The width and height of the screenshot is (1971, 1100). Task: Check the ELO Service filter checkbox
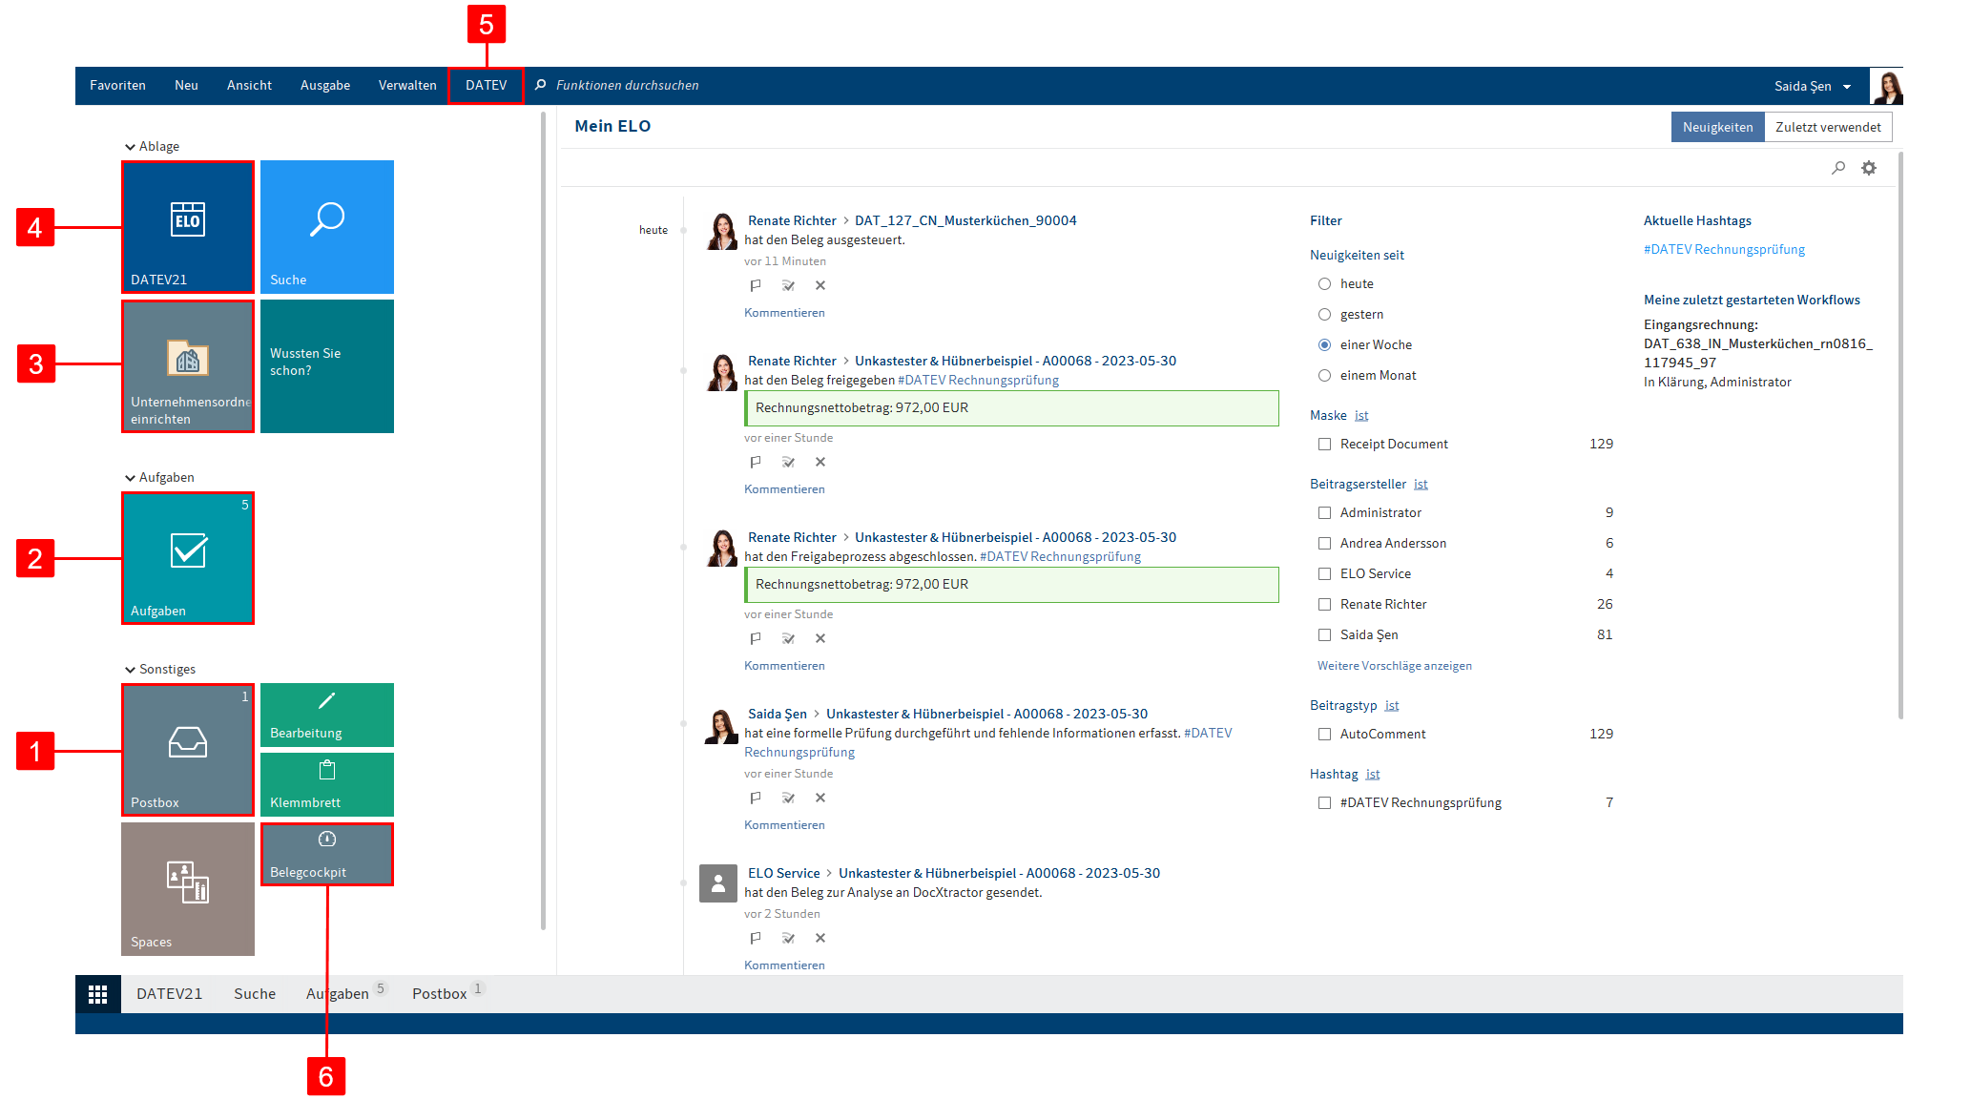(1324, 573)
